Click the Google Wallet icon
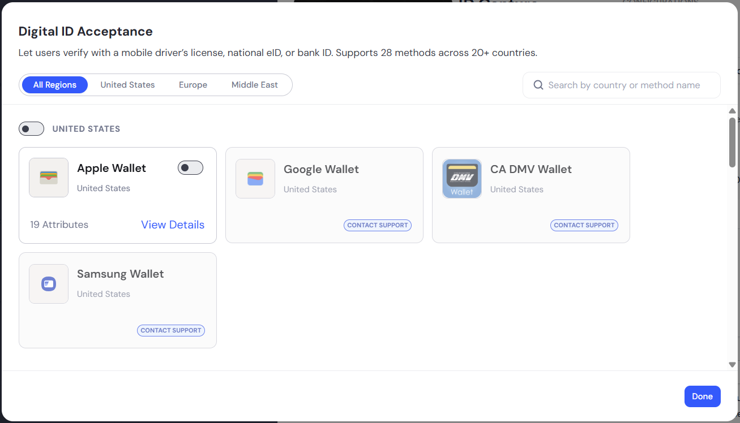The height and width of the screenshot is (423, 740). [255, 179]
